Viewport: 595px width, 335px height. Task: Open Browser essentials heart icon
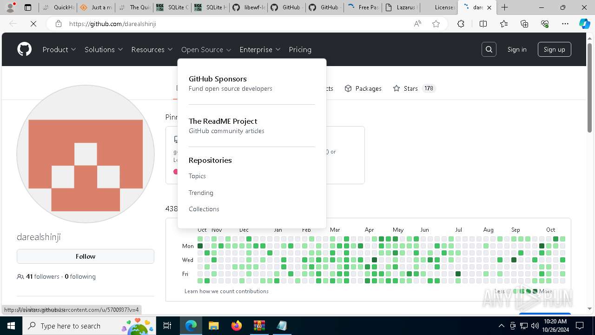(x=545, y=24)
